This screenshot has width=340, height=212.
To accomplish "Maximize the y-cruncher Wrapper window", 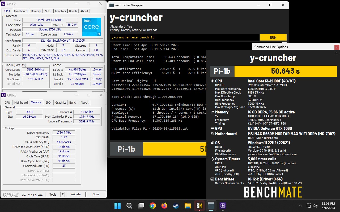I will [271, 5].
